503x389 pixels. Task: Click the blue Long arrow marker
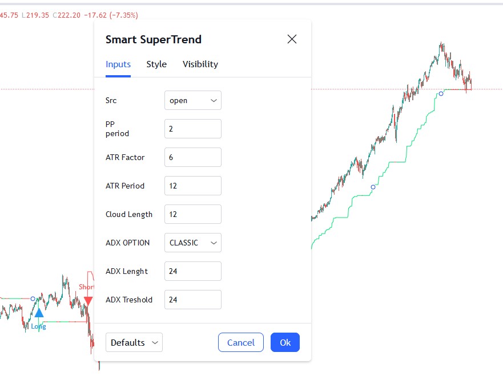[39, 313]
